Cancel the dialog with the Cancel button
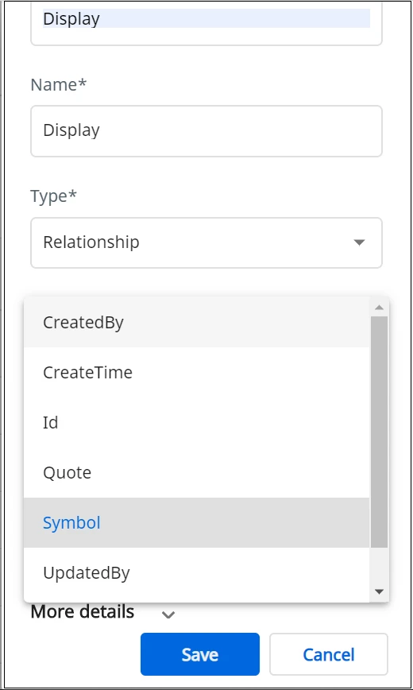413x690 pixels. (x=329, y=654)
